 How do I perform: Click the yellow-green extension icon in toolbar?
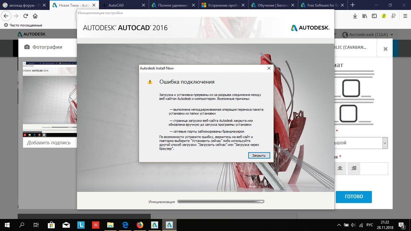pyautogui.click(x=384, y=16)
